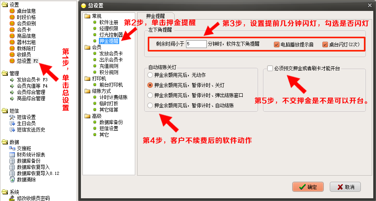The height and width of the screenshot is (201, 376).
Task: Click database icon beside 数据库备份 in sidebar
Action: [x=12, y=161]
